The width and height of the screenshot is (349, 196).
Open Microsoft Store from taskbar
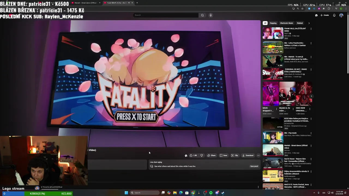click(187, 193)
